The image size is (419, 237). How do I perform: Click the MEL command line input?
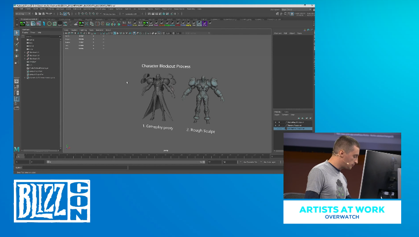click(x=75, y=168)
